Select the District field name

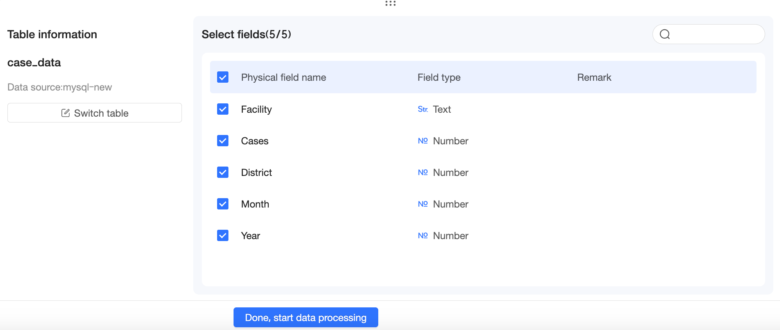click(256, 172)
